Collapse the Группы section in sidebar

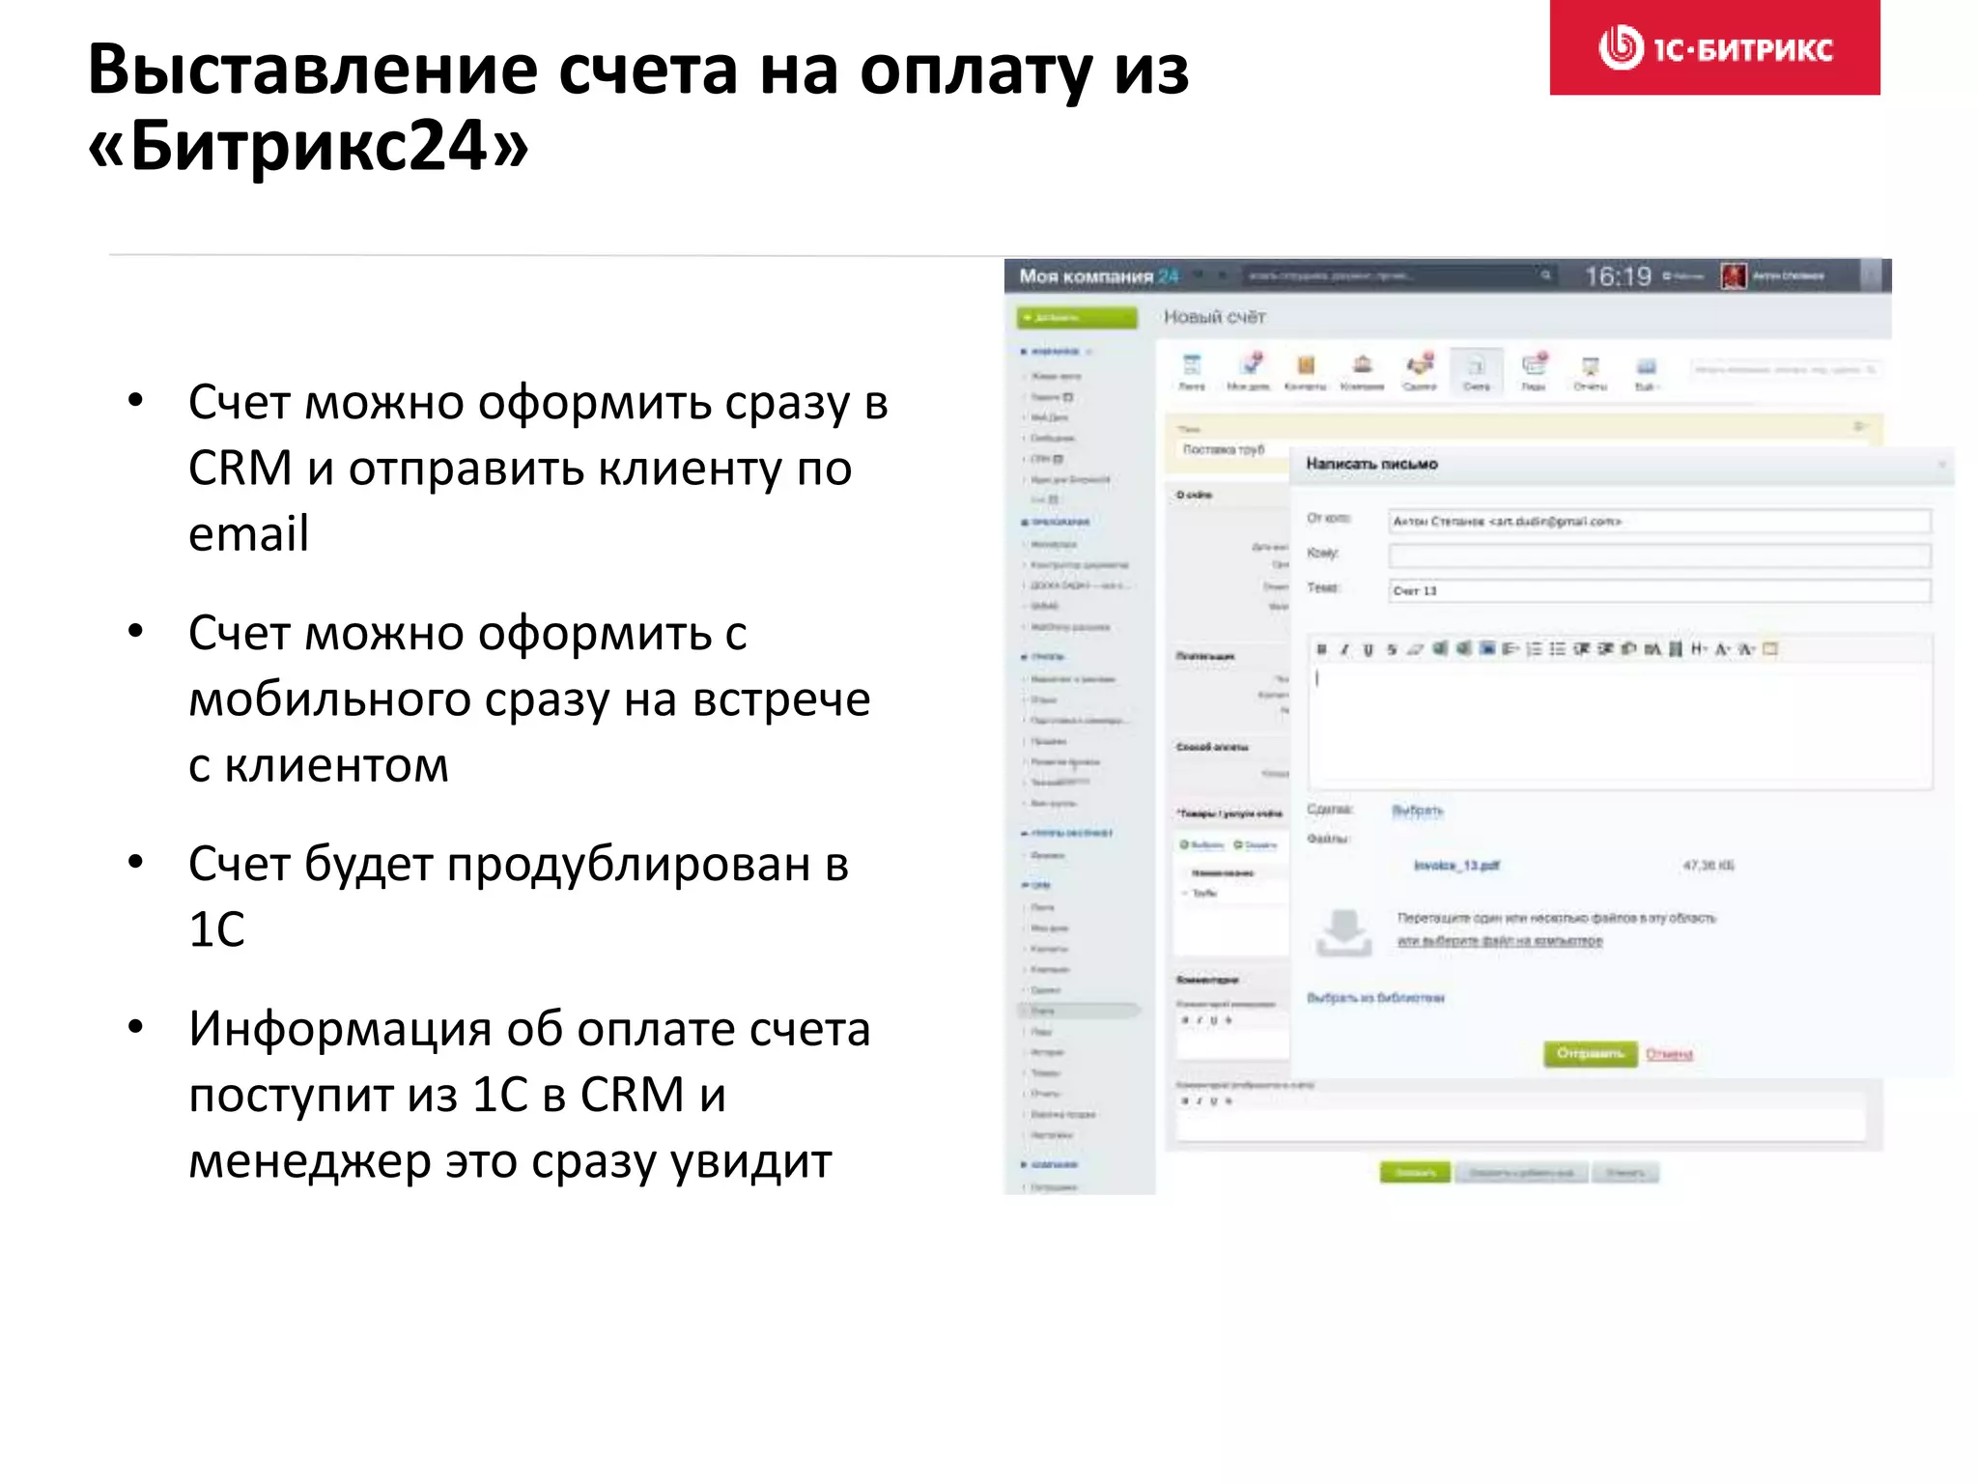point(1042,657)
